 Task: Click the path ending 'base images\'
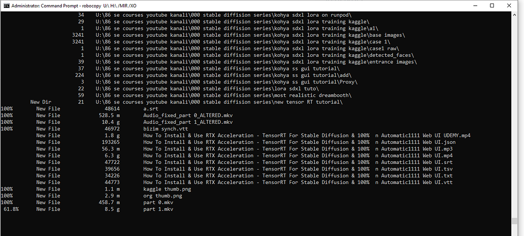(x=251, y=35)
